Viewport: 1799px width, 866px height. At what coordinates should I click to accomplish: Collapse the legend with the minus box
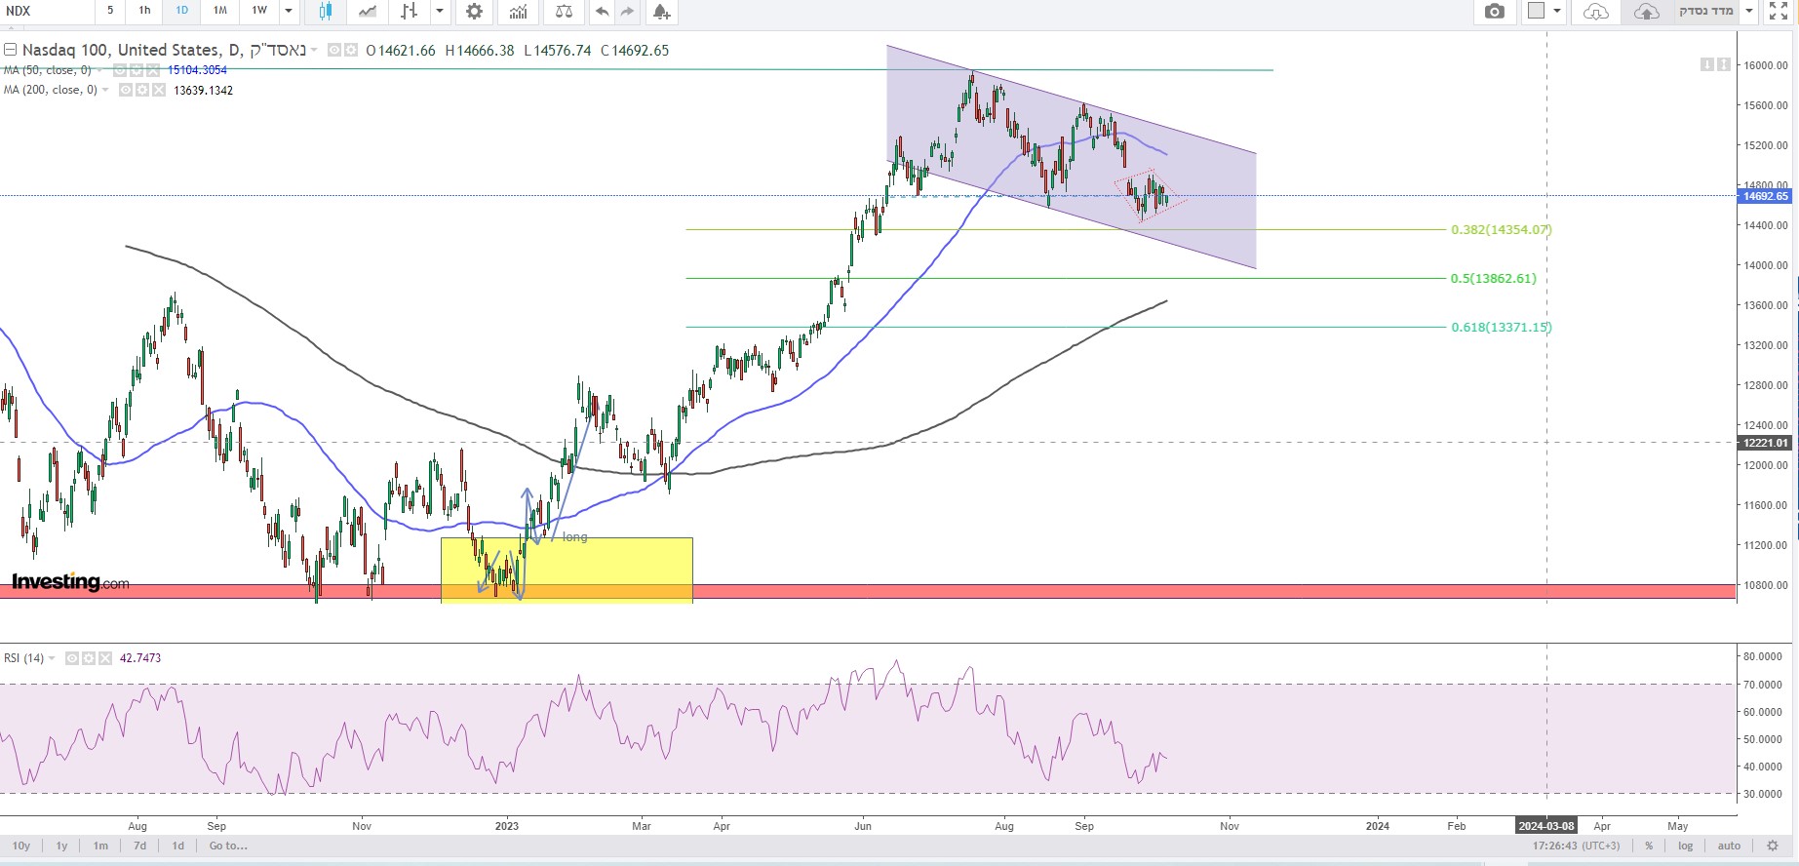click(11, 50)
